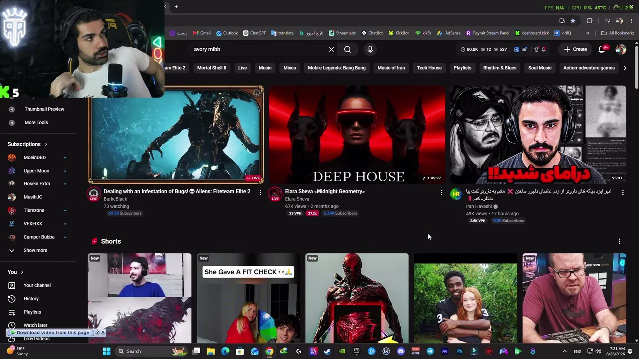
Task: Filter by Mobile Legends: Bang Bang
Action: (336, 68)
